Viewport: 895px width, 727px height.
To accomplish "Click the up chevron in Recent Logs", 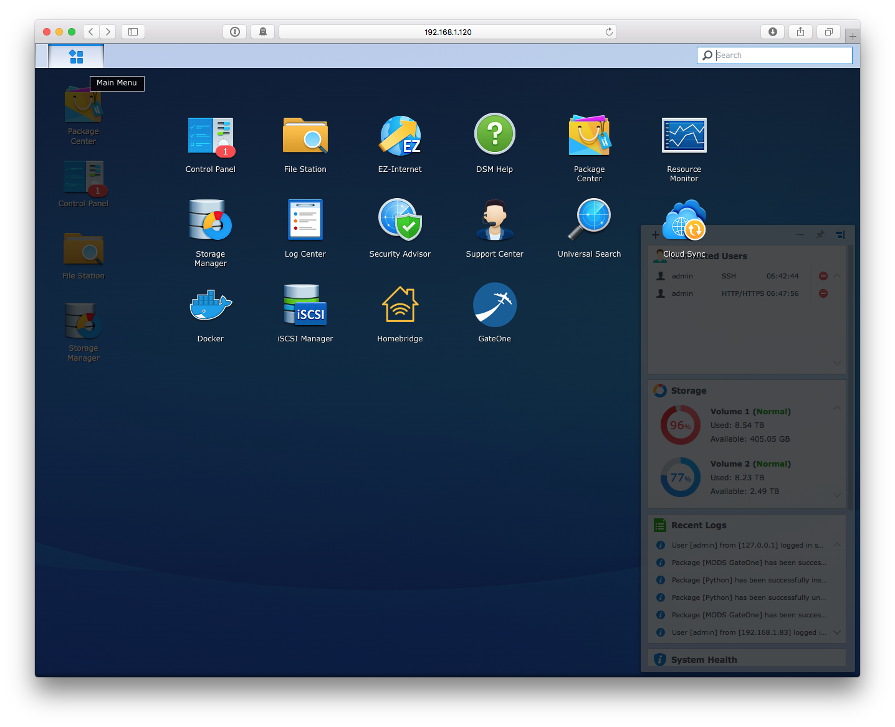I will coord(837,544).
